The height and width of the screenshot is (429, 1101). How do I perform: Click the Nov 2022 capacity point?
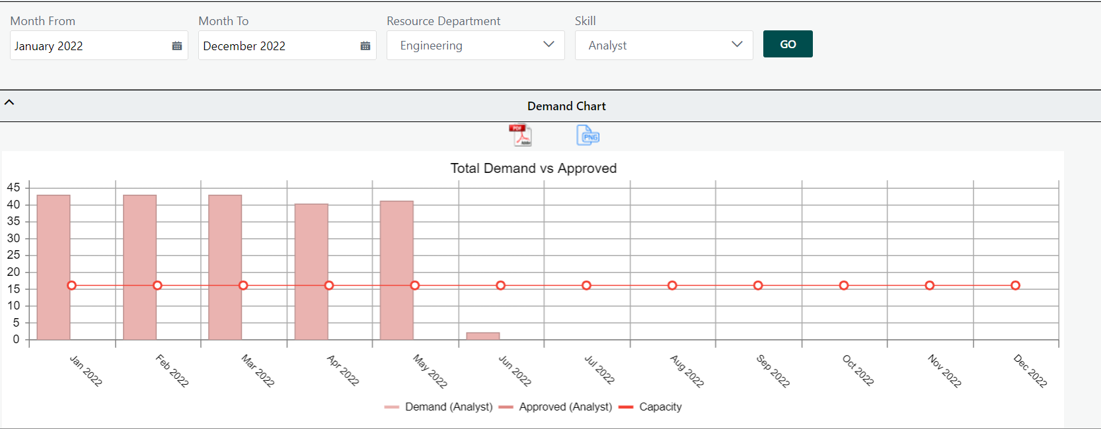[930, 286]
